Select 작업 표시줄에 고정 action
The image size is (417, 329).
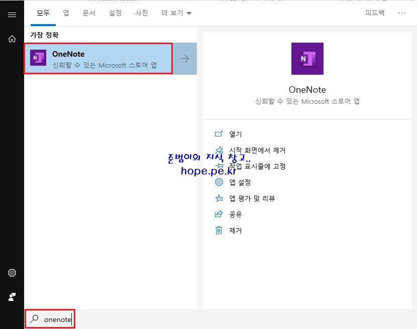257,166
